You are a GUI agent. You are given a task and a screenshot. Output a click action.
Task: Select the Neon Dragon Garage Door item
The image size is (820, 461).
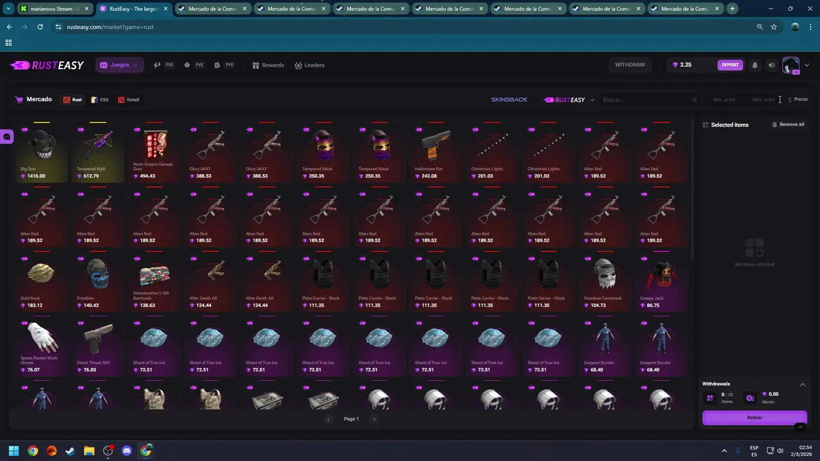click(x=154, y=152)
